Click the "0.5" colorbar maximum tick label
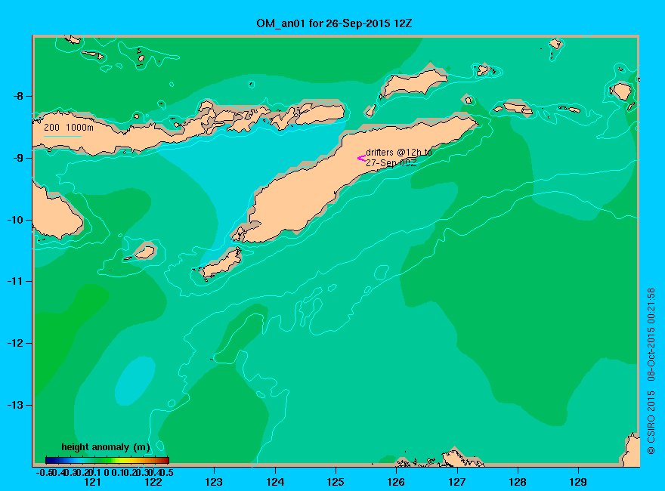Image resolution: width=665 pixels, height=491 pixels. (167, 472)
